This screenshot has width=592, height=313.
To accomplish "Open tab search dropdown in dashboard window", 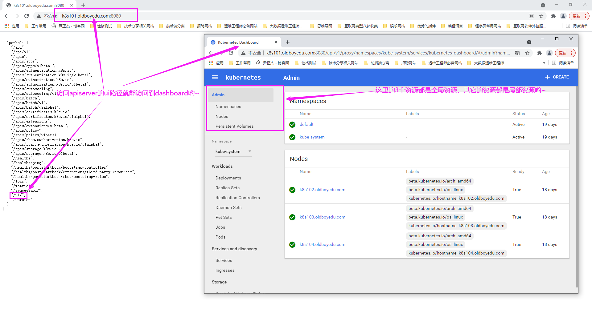I will click(529, 42).
